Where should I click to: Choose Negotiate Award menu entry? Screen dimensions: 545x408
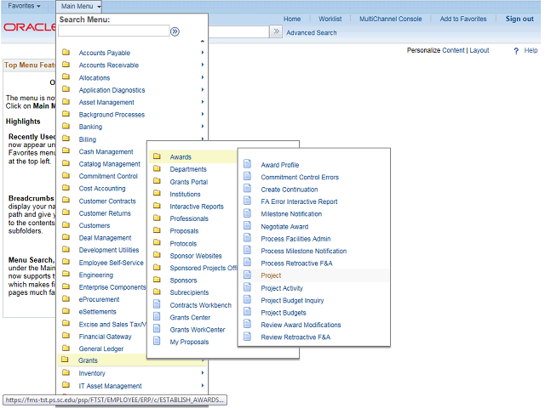point(284,227)
